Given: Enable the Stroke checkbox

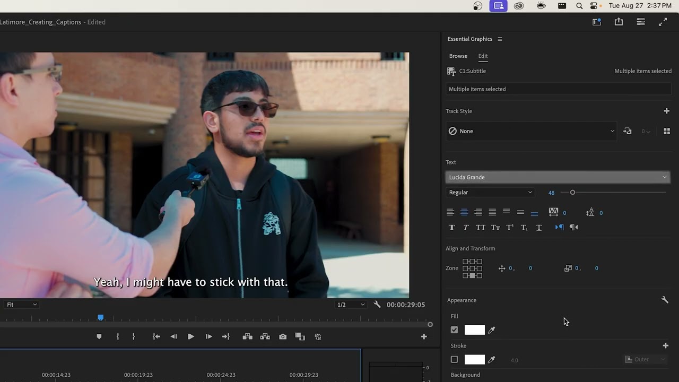Looking at the screenshot, I should point(454,360).
